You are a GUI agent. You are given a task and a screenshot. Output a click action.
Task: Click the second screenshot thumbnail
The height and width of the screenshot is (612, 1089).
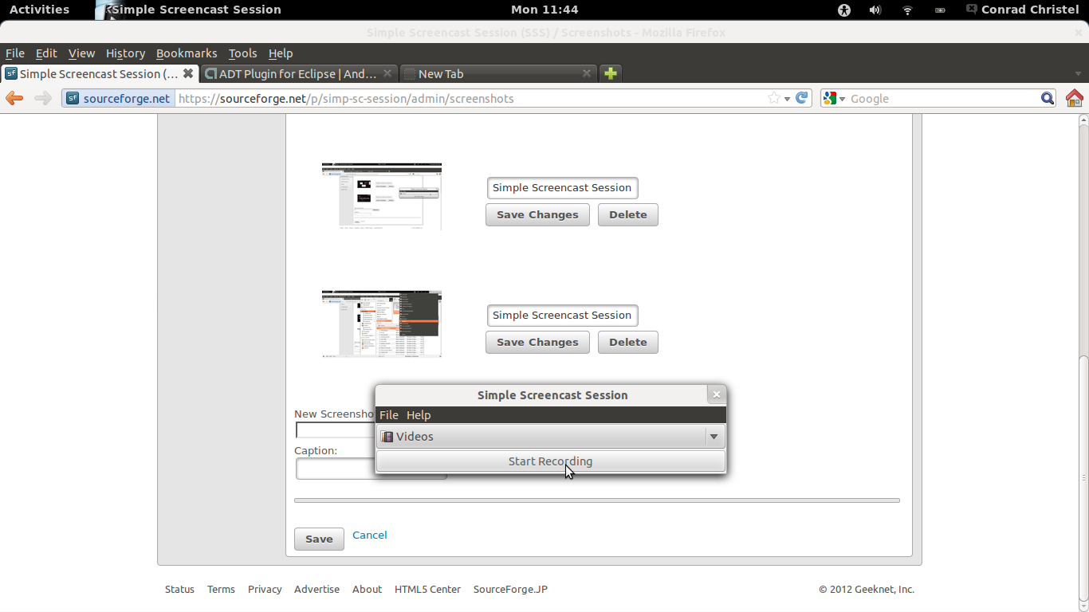(x=381, y=324)
